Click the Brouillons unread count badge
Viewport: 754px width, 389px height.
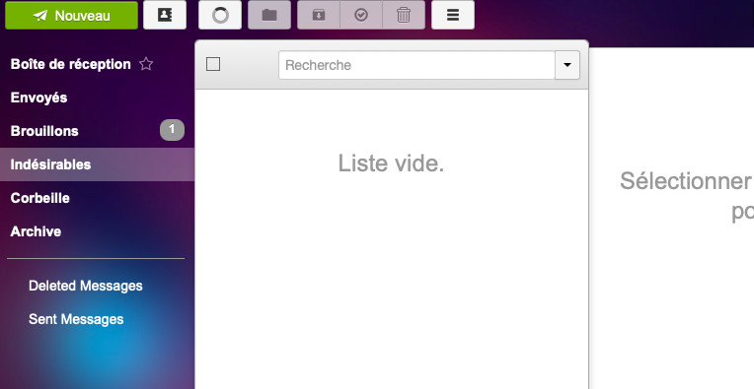point(172,130)
